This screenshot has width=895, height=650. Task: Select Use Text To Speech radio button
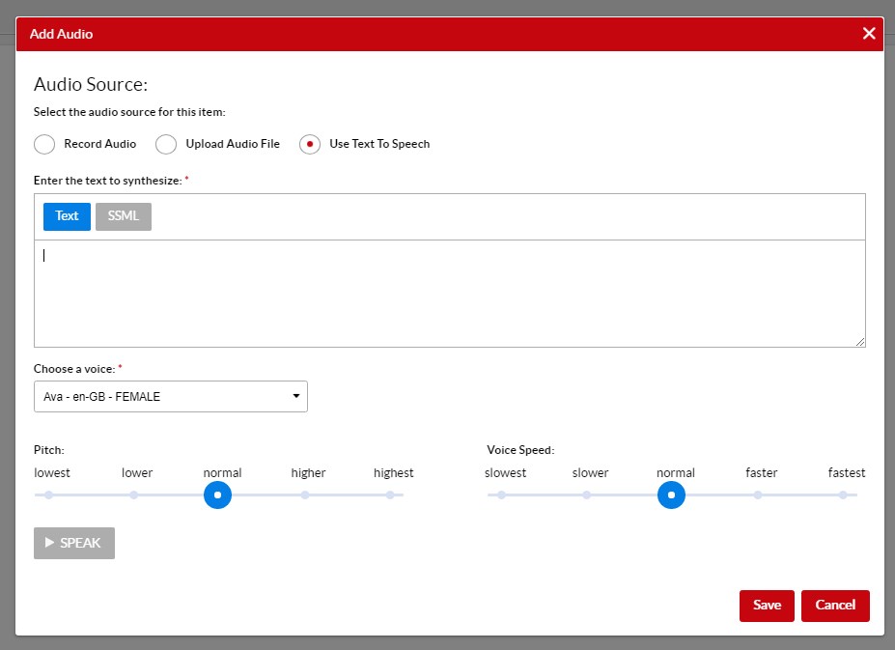[x=310, y=144]
